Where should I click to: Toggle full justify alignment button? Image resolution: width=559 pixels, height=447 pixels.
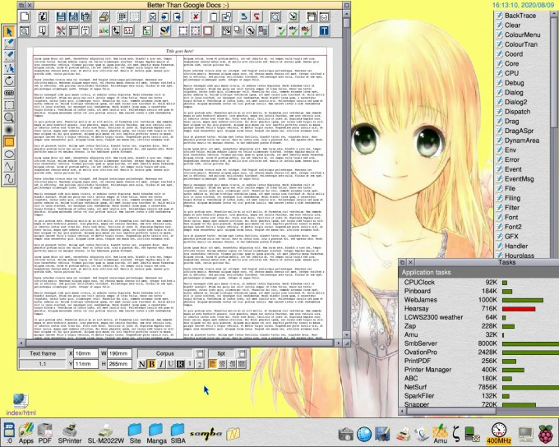(x=242, y=364)
